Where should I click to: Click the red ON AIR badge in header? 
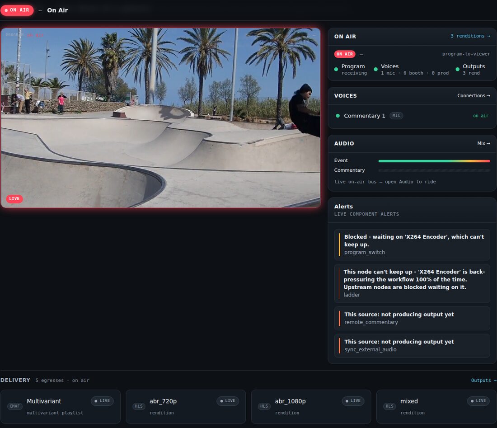[x=17, y=10]
